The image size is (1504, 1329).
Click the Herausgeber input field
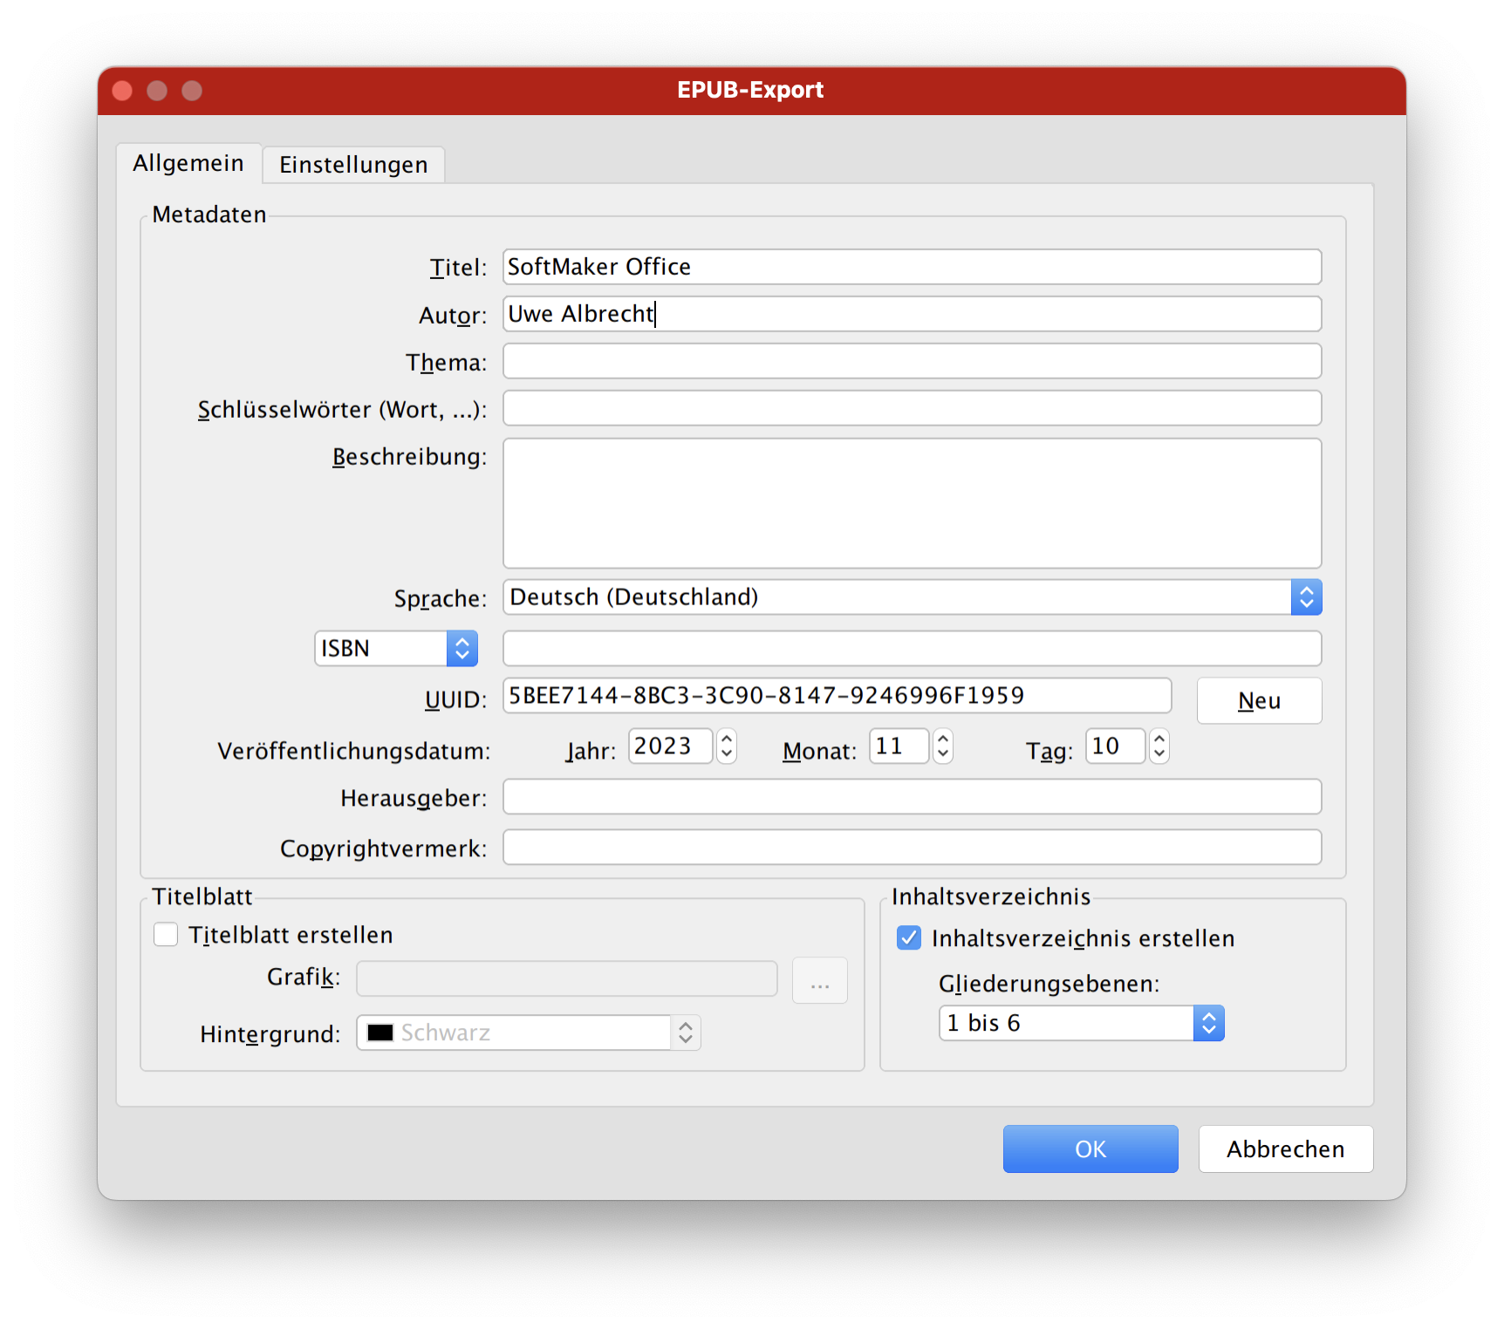tap(912, 796)
